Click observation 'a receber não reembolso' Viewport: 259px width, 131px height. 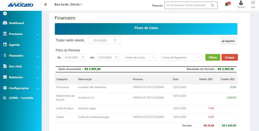pyautogui.click(x=92, y=87)
